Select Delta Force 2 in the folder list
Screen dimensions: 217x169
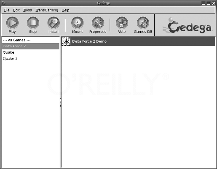click(31, 46)
